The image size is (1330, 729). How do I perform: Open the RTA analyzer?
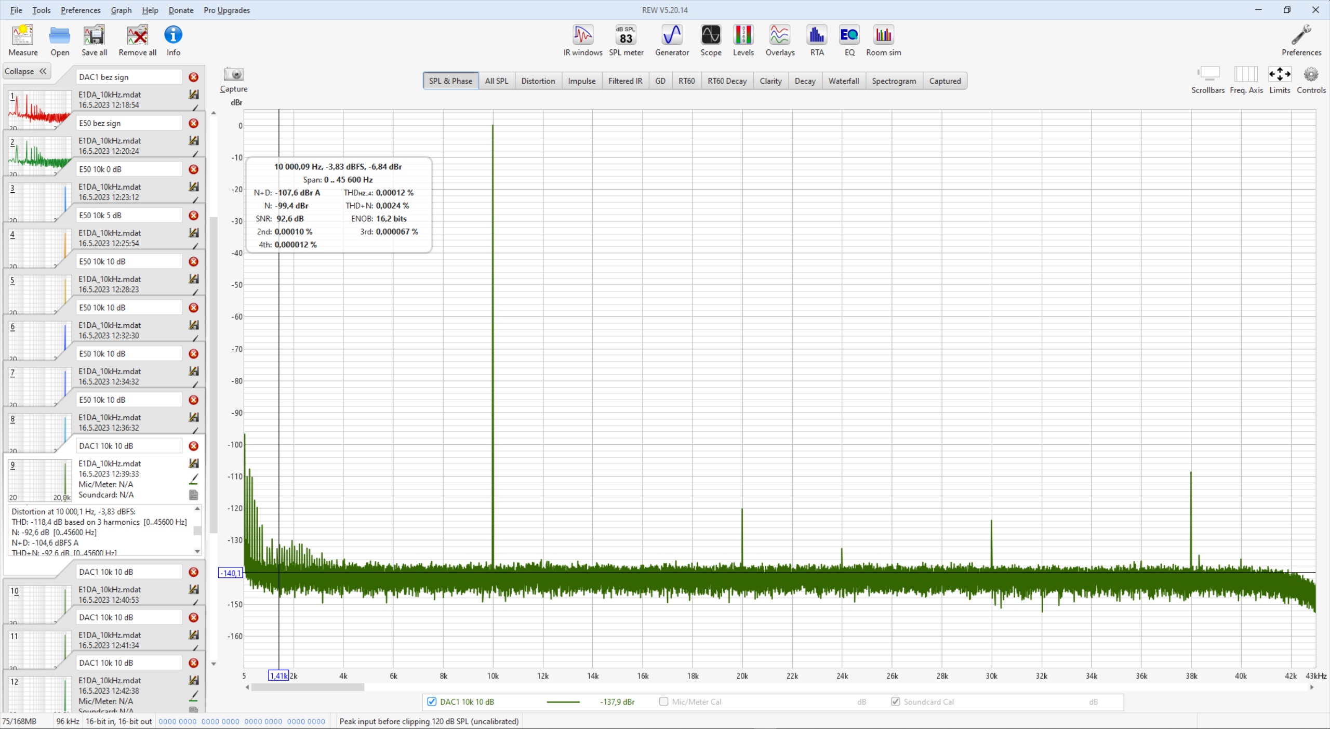(817, 40)
